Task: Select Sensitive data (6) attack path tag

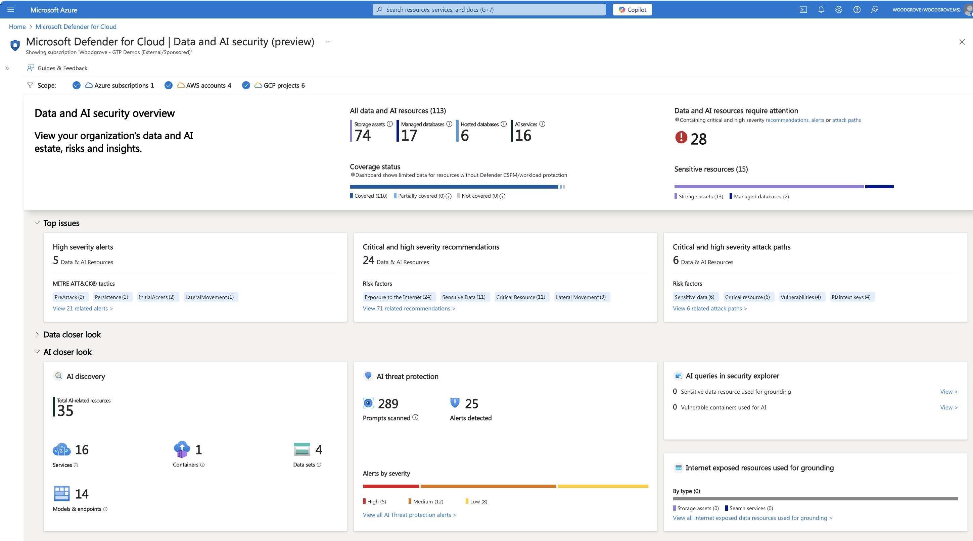Action: pos(695,297)
